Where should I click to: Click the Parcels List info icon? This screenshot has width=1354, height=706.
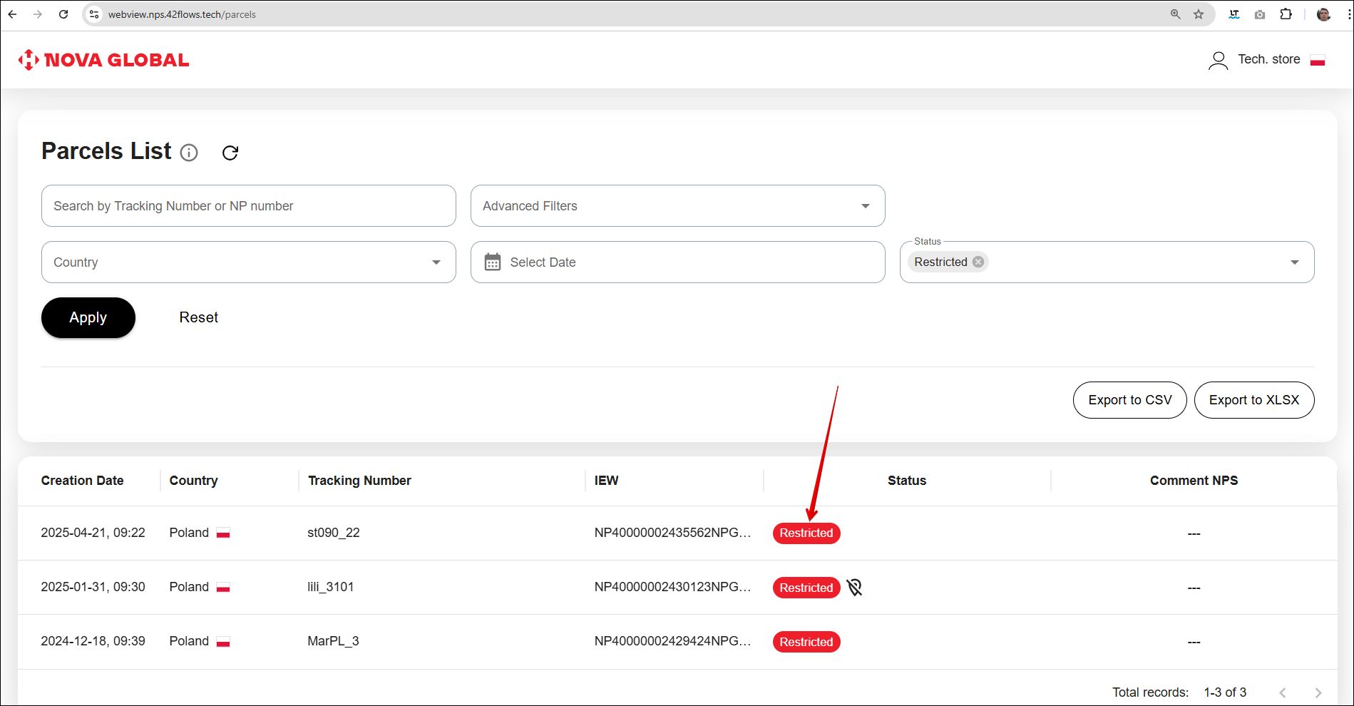[189, 153]
